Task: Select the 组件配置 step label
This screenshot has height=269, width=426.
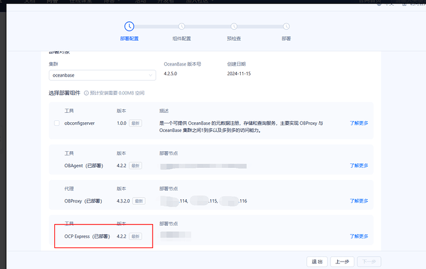Action: (x=182, y=38)
